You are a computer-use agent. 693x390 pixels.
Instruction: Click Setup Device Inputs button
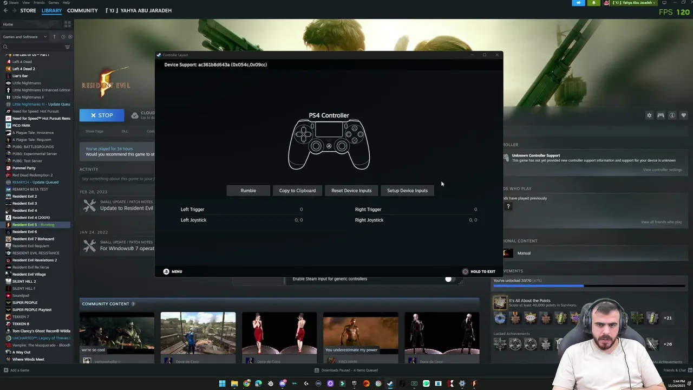click(407, 191)
